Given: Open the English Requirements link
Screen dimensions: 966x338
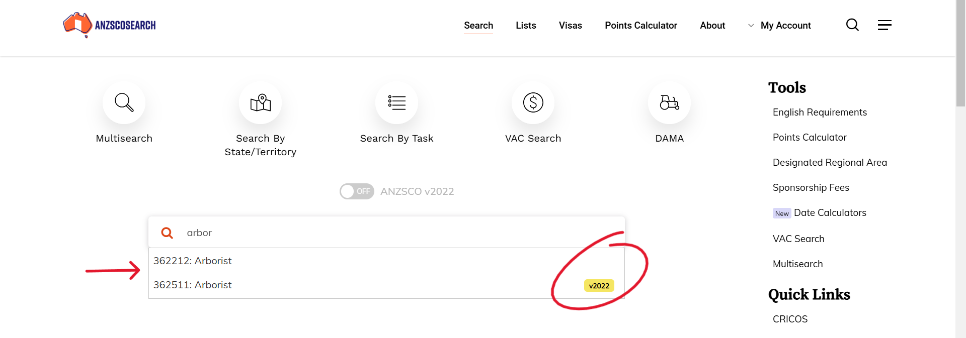Looking at the screenshot, I should (x=820, y=112).
